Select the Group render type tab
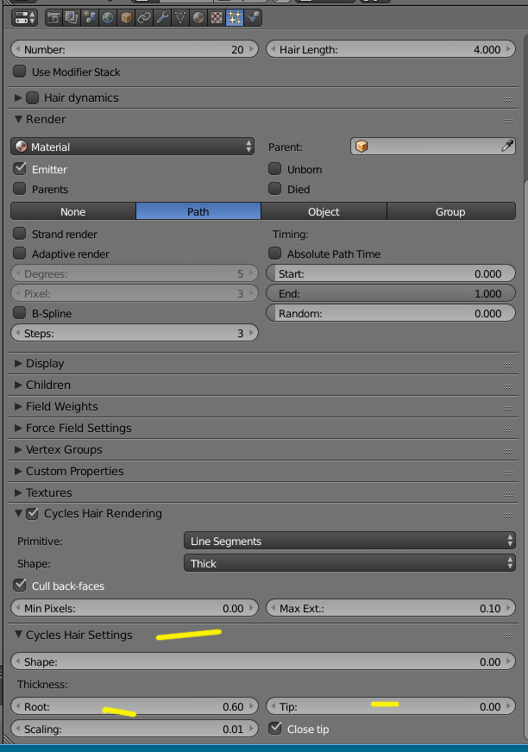 click(x=450, y=211)
